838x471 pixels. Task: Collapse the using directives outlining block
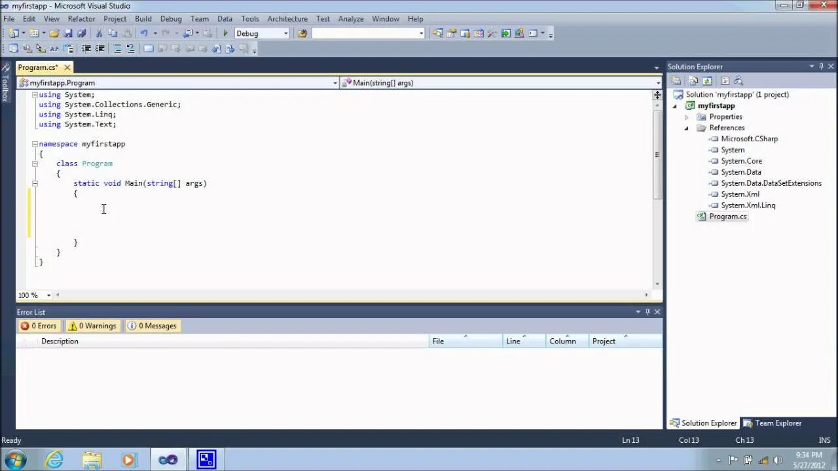pyautogui.click(x=35, y=95)
